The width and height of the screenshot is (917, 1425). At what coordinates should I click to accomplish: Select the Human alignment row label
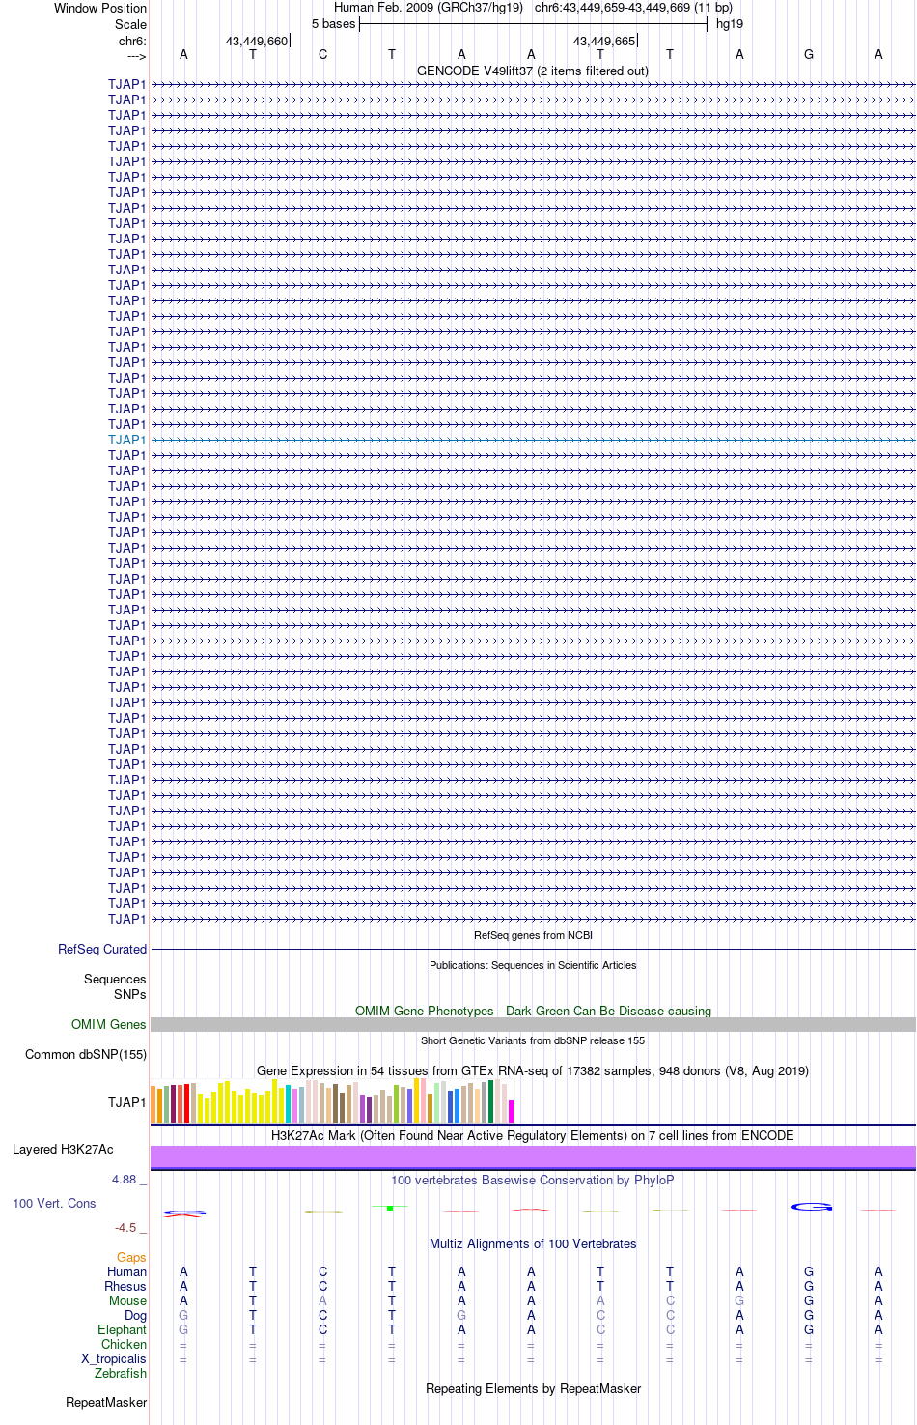click(126, 1272)
